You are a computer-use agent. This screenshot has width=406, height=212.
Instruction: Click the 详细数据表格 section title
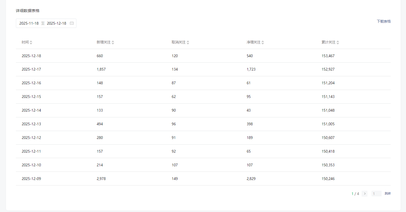coord(28,11)
